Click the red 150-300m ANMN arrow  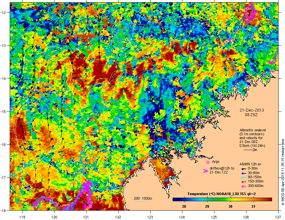[x=244, y=182]
